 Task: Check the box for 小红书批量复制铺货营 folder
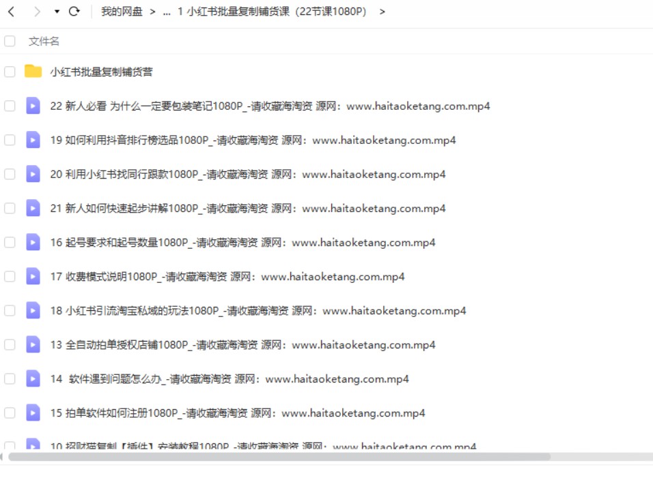coord(10,72)
